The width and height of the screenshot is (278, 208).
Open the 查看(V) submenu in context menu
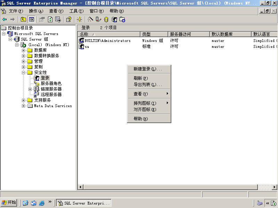pos(149,94)
